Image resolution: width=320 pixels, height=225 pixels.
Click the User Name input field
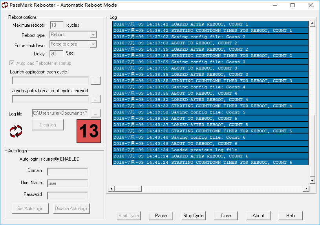(x=68, y=183)
